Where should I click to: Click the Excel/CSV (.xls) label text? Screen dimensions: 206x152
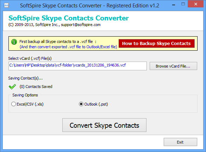coord(30,104)
